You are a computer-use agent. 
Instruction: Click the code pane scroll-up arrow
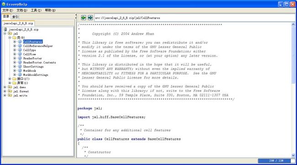pyautogui.click(x=293, y=24)
